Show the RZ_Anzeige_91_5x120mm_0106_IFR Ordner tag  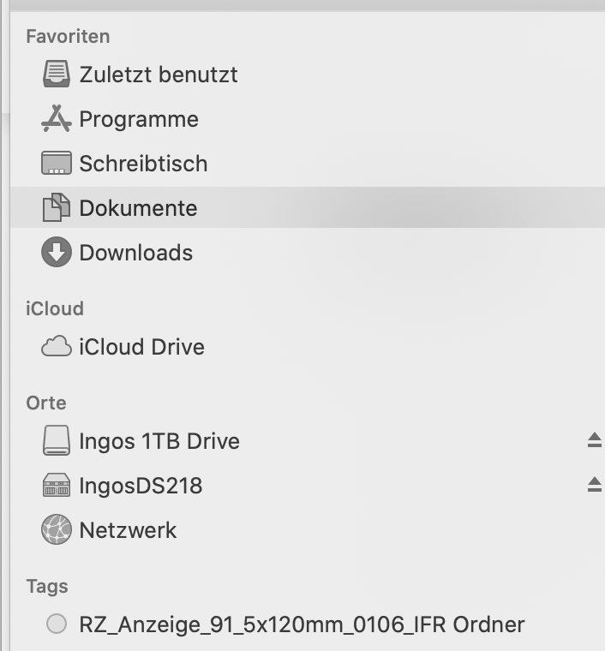pos(302,624)
